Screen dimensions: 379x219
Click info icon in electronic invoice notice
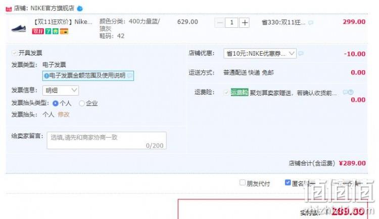click(x=46, y=76)
